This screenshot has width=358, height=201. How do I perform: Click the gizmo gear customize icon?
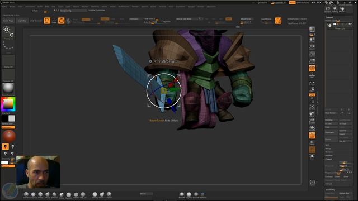(x=150, y=61)
